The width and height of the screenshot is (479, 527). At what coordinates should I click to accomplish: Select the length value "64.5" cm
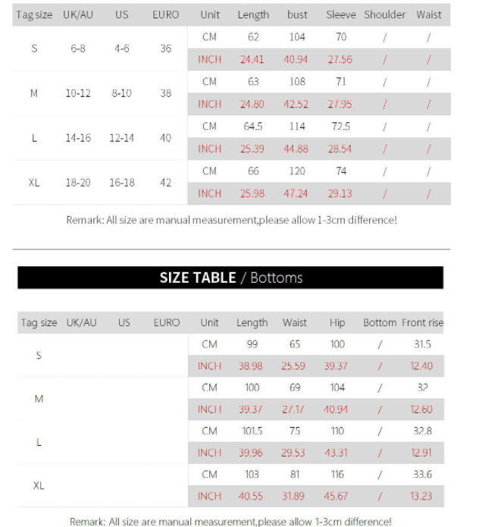coord(253,126)
